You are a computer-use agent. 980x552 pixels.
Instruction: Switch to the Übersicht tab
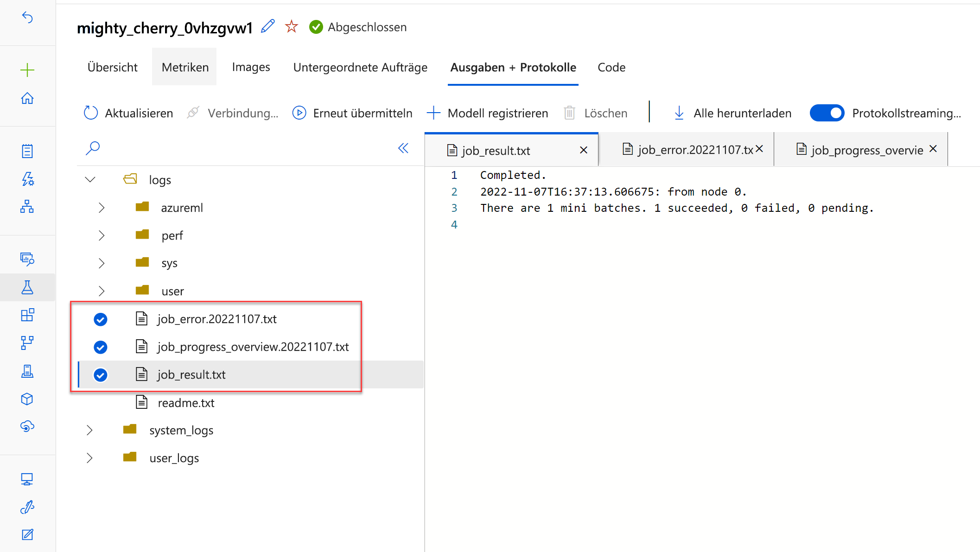pyautogui.click(x=112, y=67)
